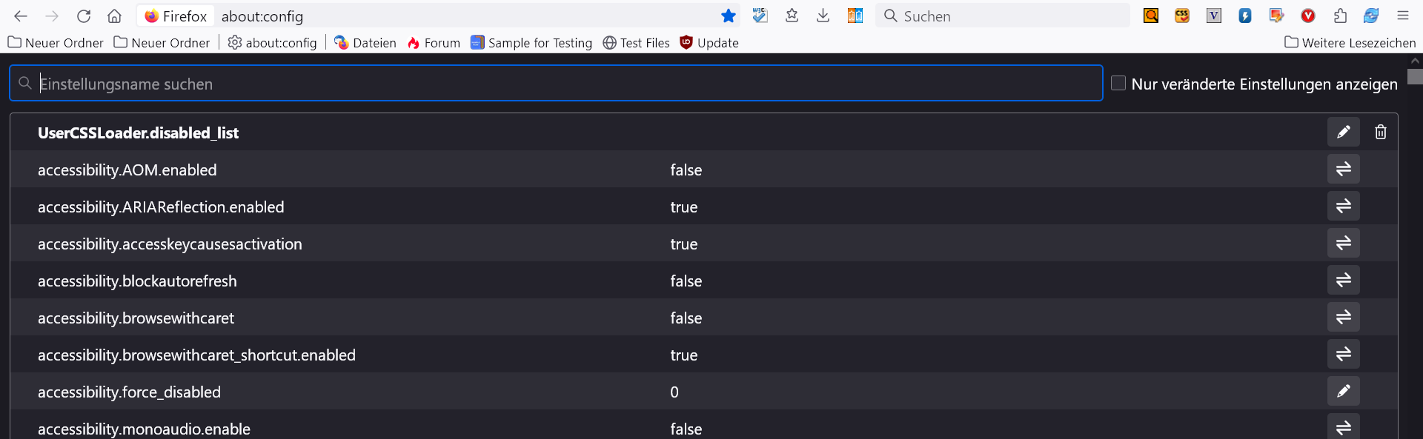Edit the accessibility.force_disabled value
Screen dimensions: 1423x439
click(x=1343, y=392)
